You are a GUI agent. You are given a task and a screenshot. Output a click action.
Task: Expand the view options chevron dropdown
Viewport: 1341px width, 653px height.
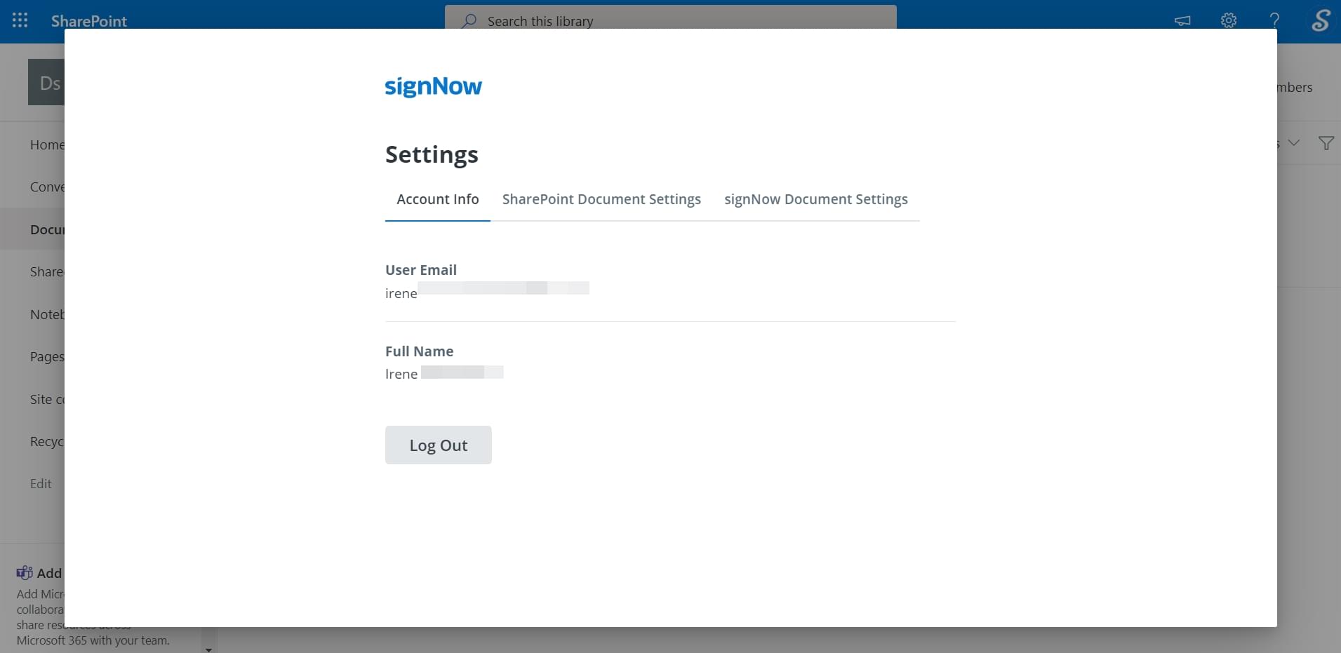1294,143
